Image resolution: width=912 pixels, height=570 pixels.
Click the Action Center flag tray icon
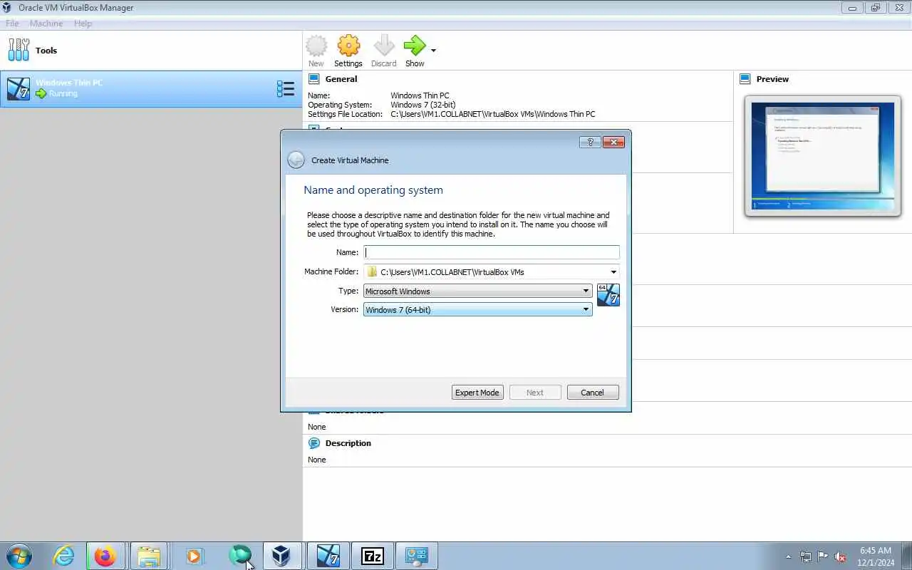(822, 556)
